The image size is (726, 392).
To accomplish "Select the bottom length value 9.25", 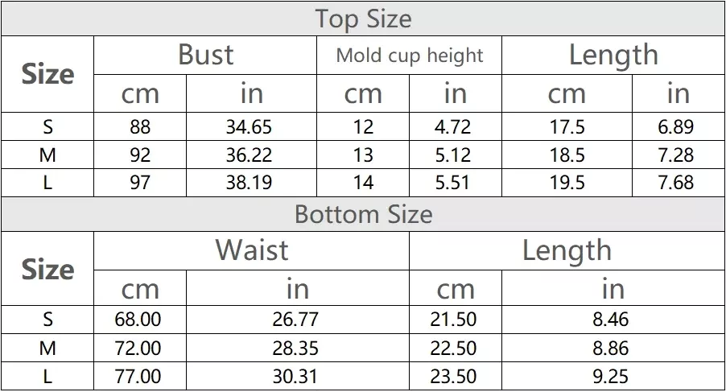I will [610, 376].
